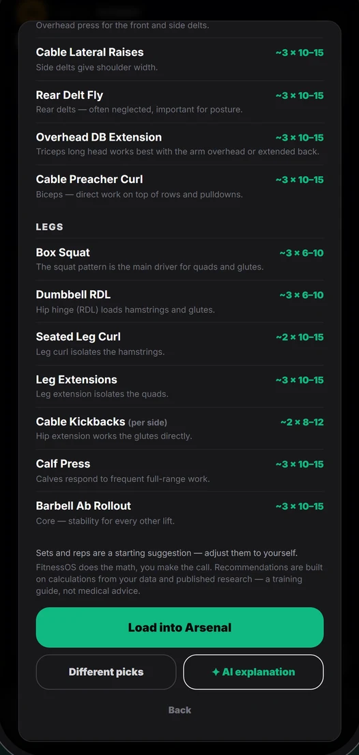This screenshot has height=755, width=359.
Task: Select the Rear Delt Fly exercise
Action: [x=179, y=102]
